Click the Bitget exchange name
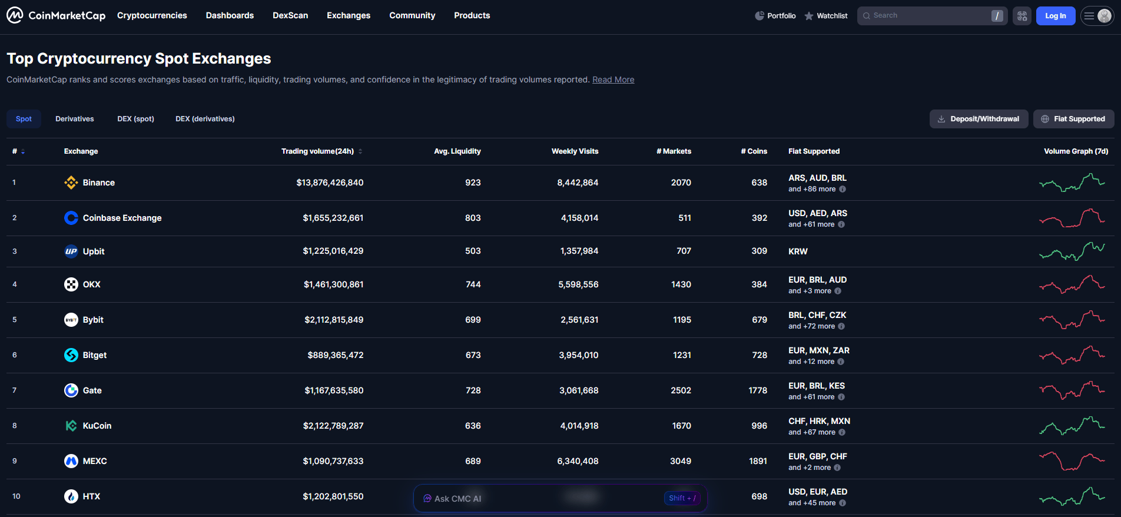The width and height of the screenshot is (1121, 517). pos(95,355)
